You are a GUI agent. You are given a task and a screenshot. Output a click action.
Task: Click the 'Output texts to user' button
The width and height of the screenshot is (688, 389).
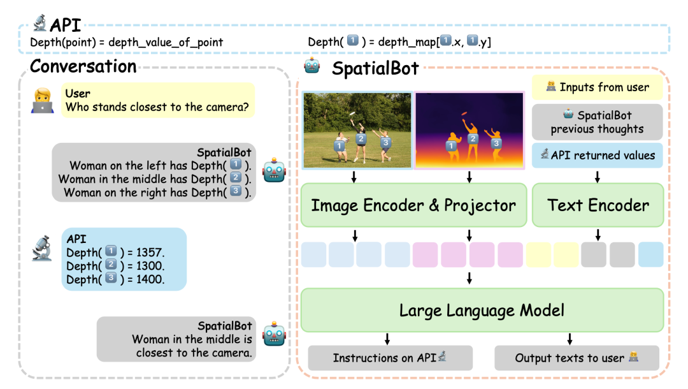[x=577, y=358]
